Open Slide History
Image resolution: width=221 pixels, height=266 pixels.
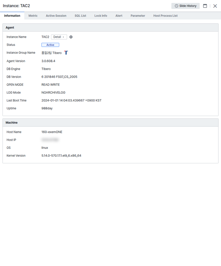(185, 6)
